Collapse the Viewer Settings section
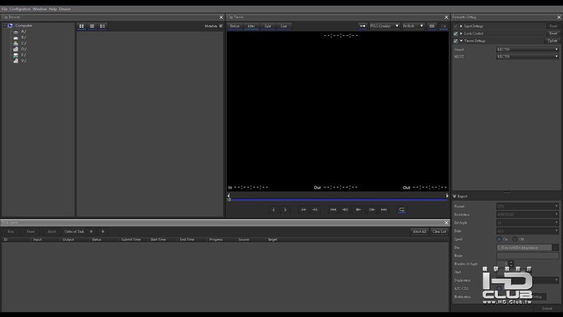Viewport: 563px width, 317px height. pos(462,41)
